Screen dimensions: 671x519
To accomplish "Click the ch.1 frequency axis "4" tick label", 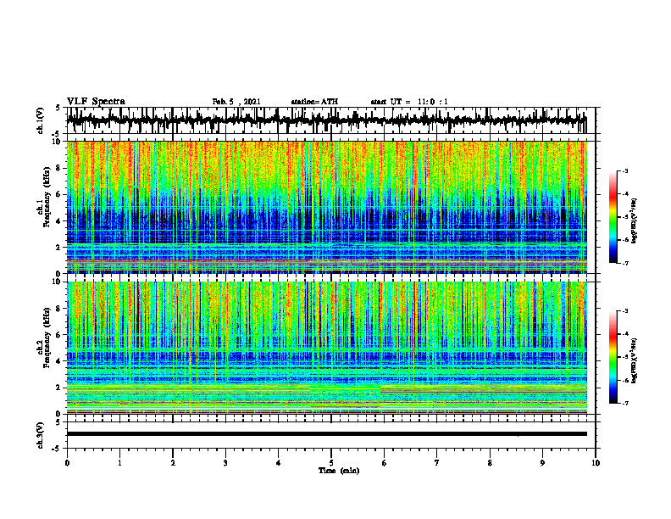I will [60, 221].
